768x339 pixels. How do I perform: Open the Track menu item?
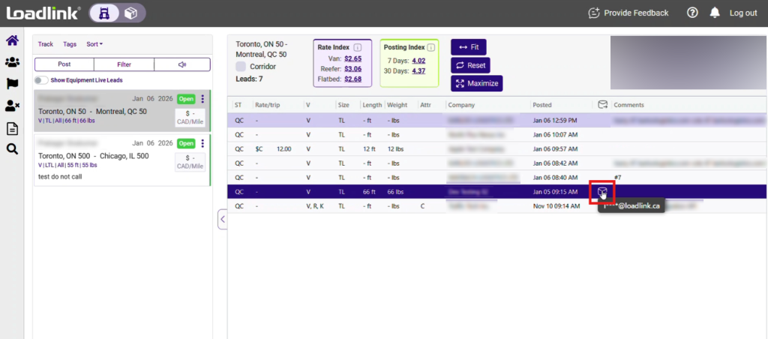46,44
